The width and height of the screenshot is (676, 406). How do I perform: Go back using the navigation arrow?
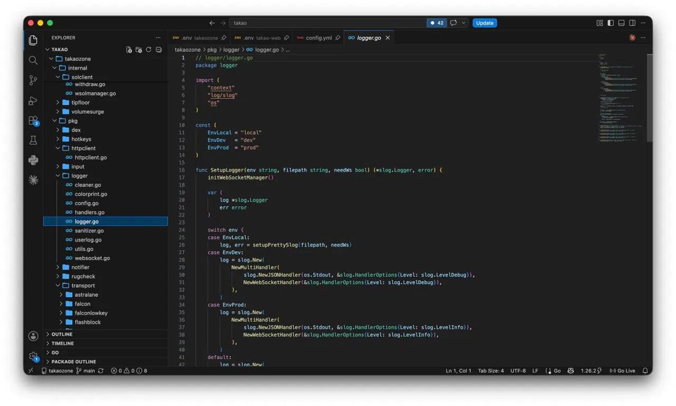(x=212, y=23)
